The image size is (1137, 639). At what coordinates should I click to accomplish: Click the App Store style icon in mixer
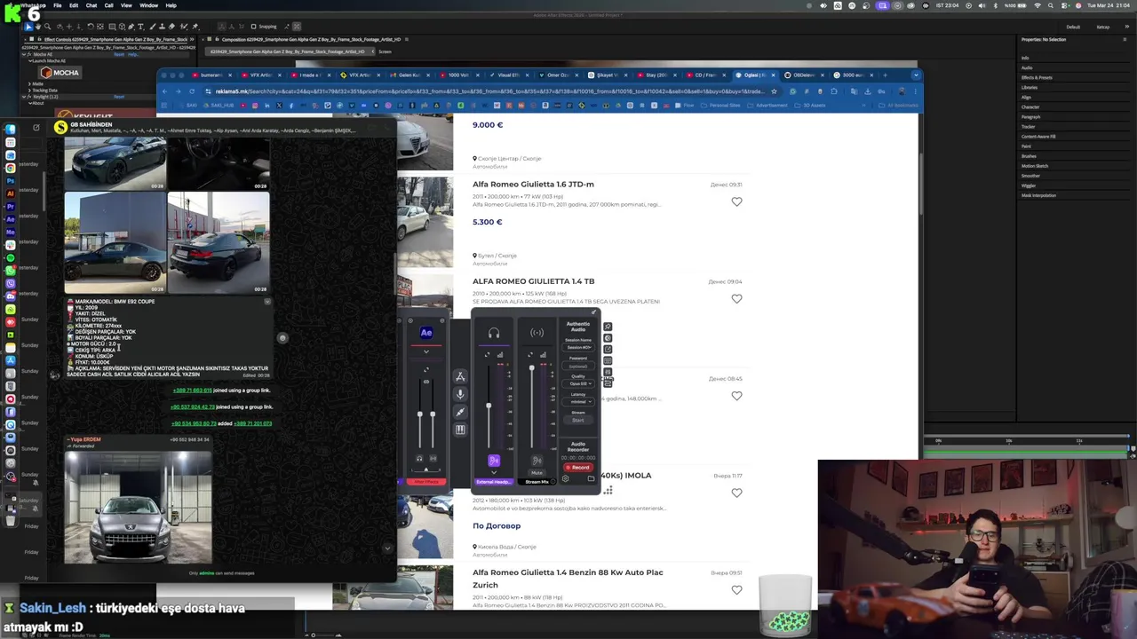(460, 377)
